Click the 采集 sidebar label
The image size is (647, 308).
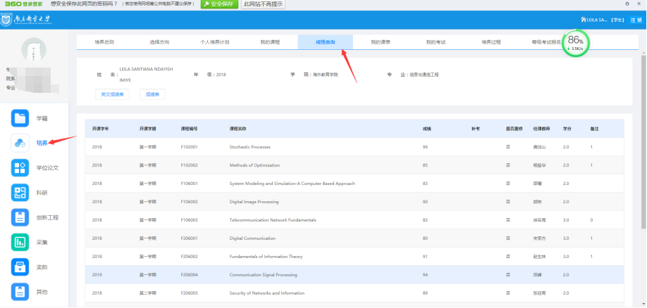click(x=42, y=243)
